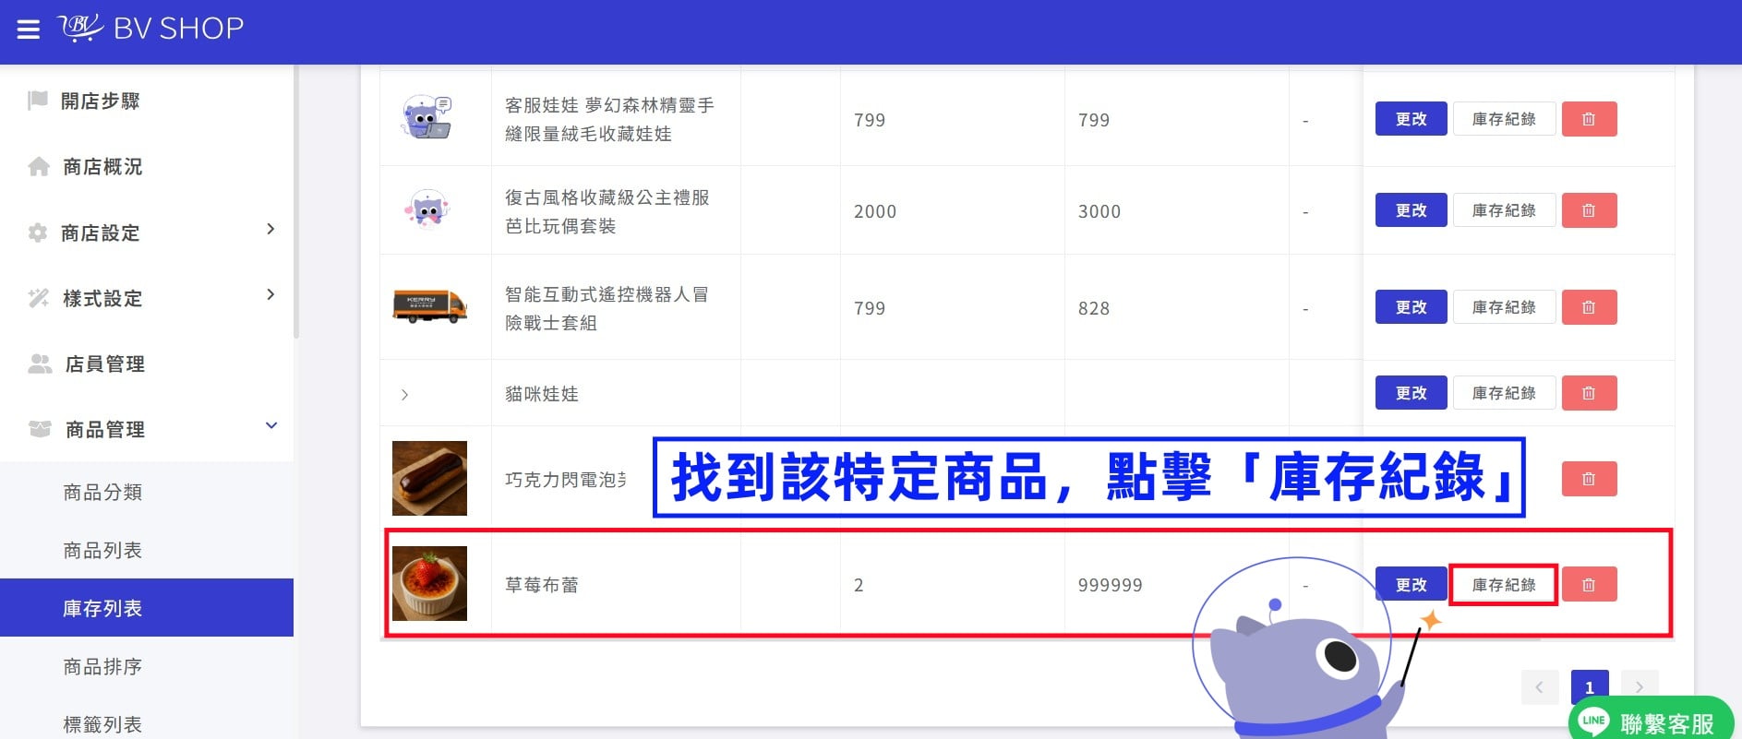The height and width of the screenshot is (739, 1742).
Task: Click 更改 for 智能互動式遙控機器人 row
Action: click(x=1411, y=307)
